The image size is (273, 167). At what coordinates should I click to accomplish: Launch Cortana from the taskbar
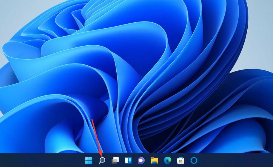pyautogui.click(x=194, y=160)
